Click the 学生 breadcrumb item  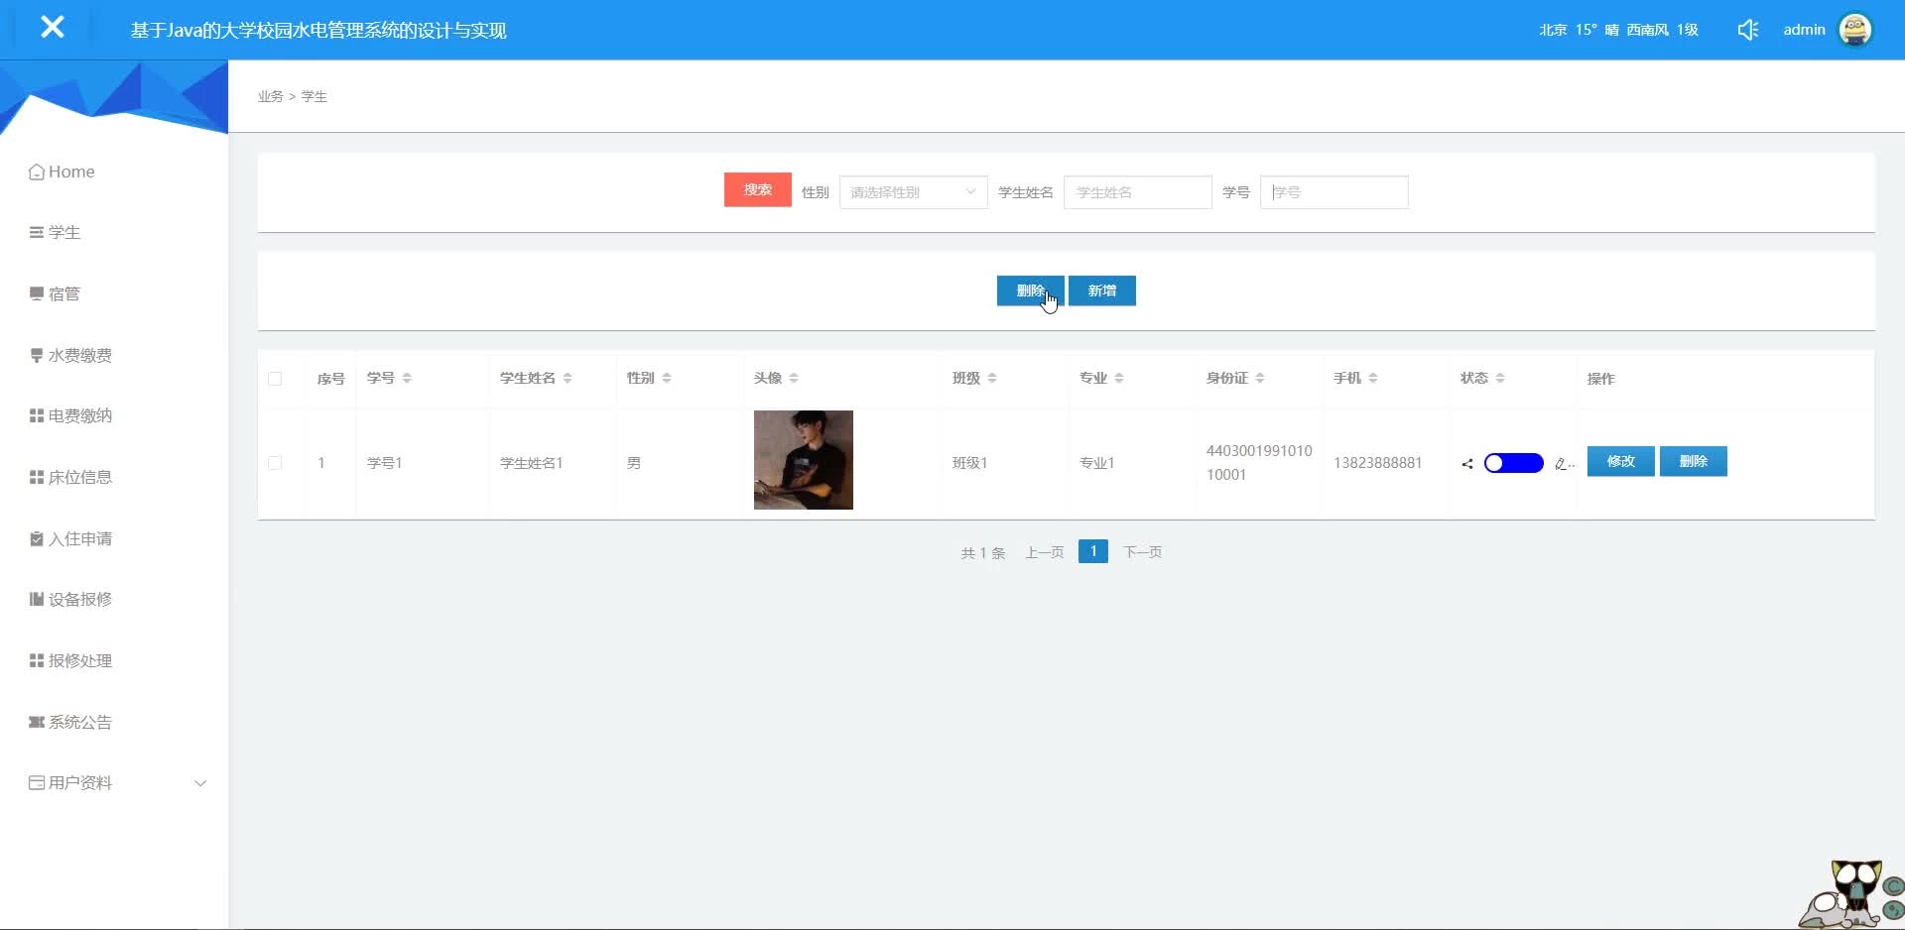[315, 96]
